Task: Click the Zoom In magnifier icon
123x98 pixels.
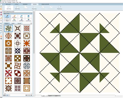Action: pos(1,24)
